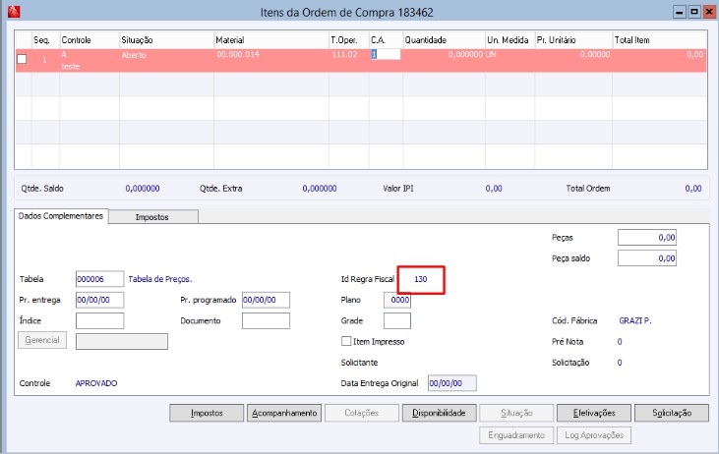Click the Plano field showing 0000
The image size is (719, 454).
[x=397, y=300]
